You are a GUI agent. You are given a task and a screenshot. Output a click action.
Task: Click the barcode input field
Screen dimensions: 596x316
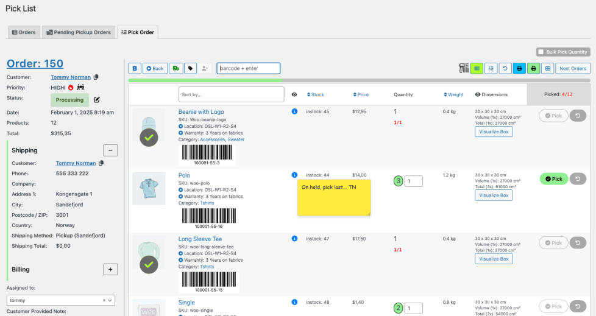248,69
